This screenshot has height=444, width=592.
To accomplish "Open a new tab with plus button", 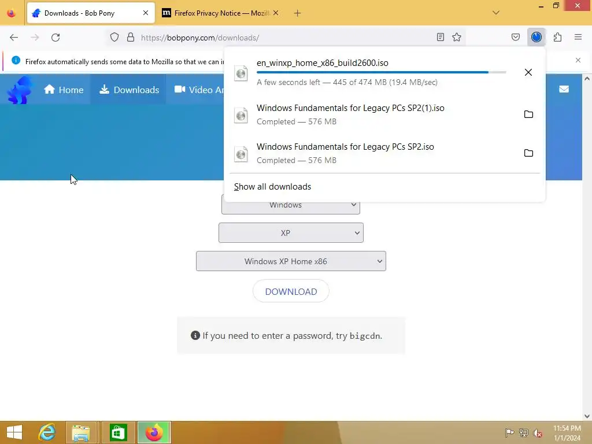I will pyautogui.click(x=298, y=13).
